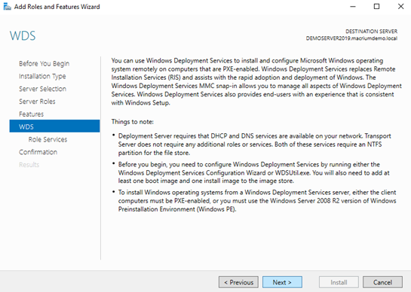This screenshot has height=292, width=411.
Task: Select the highlighted WDS sidebar step
Action: (54, 126)
